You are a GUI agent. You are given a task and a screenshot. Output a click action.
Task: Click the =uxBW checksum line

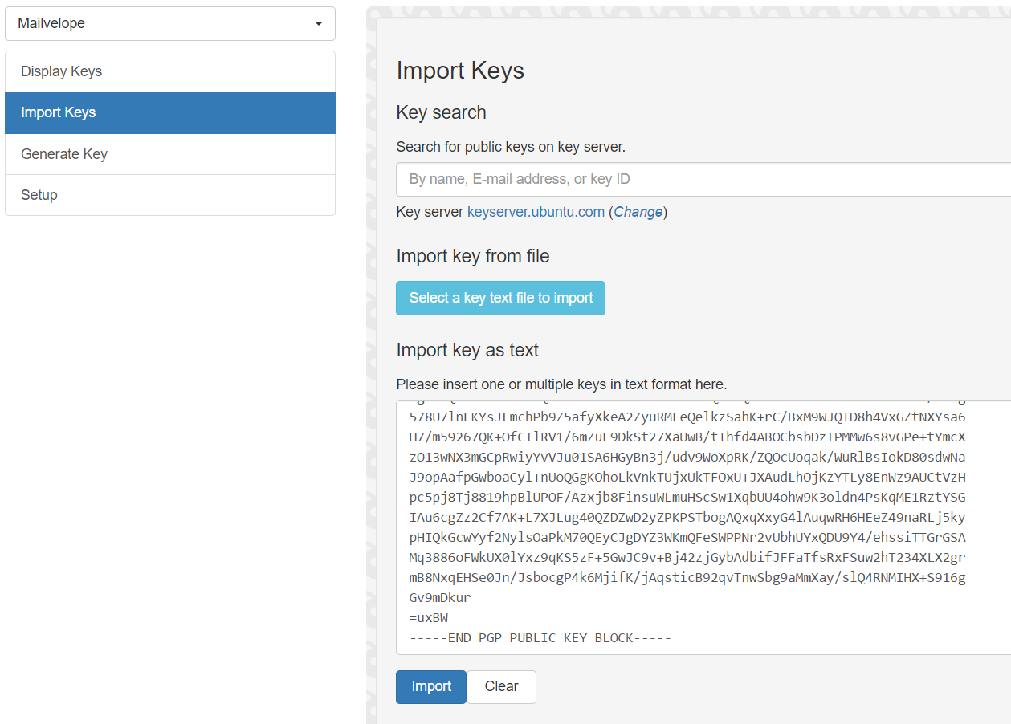pos(429,618)
